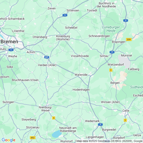Select the Bremen city label
143x143 pixels.
(9, 42)
